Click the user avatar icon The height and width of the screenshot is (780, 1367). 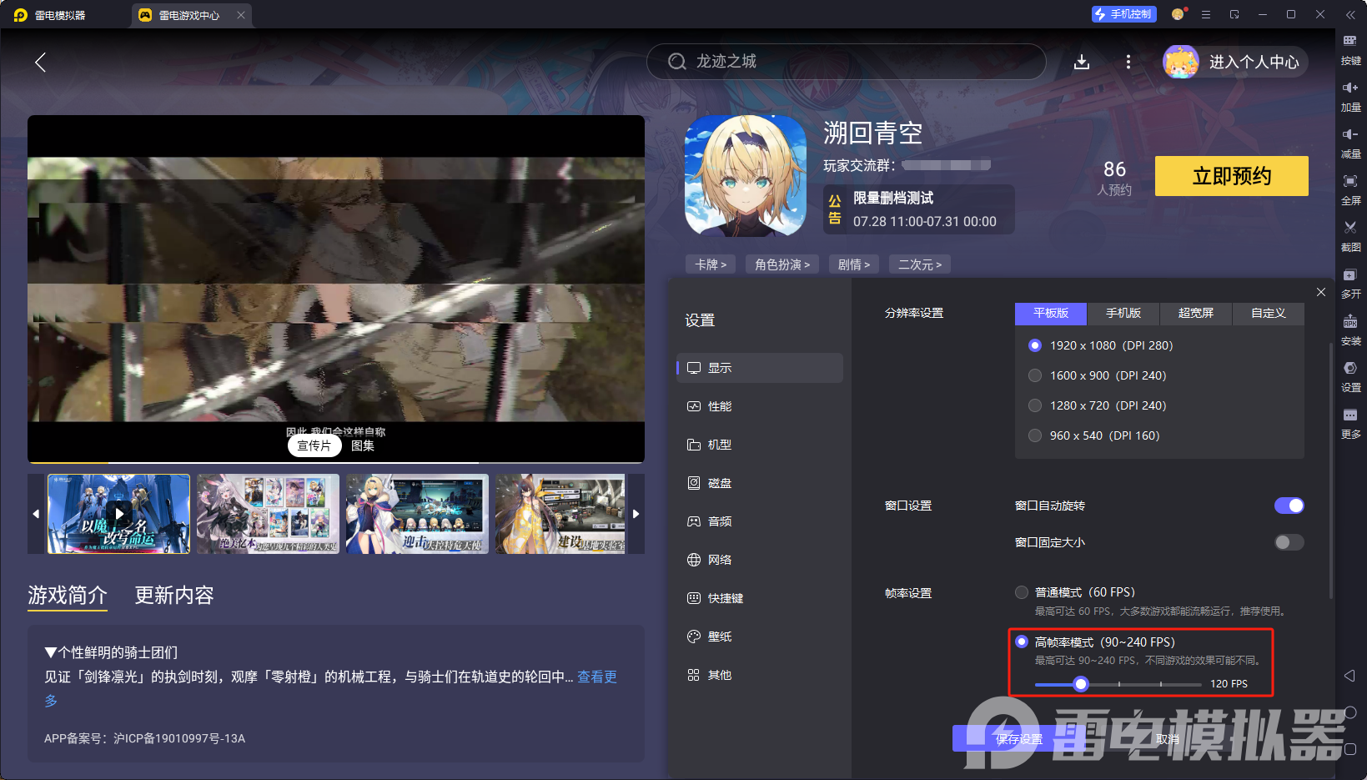click(1181, 62)
